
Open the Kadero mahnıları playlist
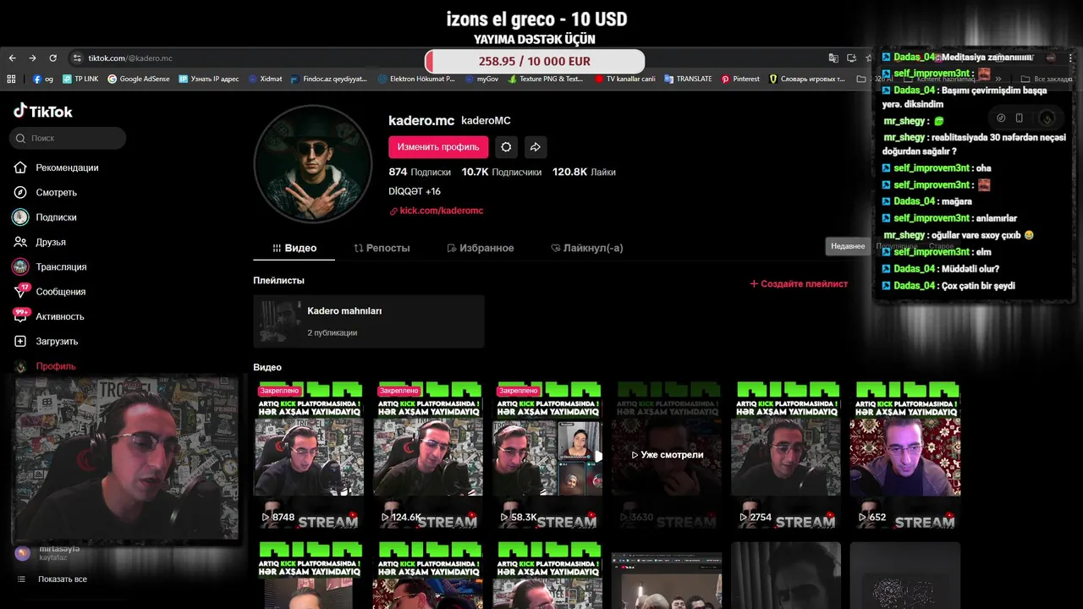click(x=369, y=321)
